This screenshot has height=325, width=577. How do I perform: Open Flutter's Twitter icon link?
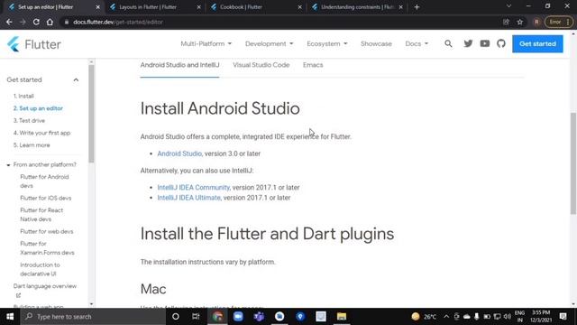click(x=468, y=43)
